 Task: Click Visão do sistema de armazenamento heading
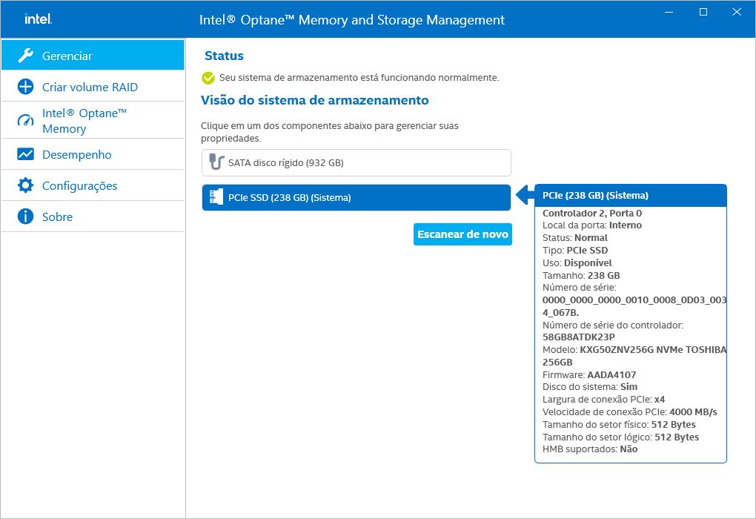click(x=315, y=100)
